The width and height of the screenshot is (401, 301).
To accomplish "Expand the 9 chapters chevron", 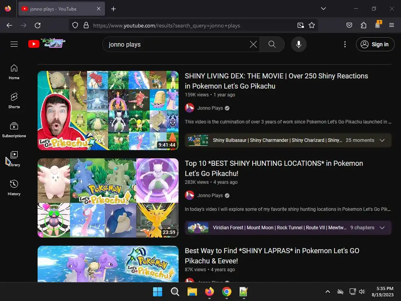I will pyautogui.click(x=382, y=228).
